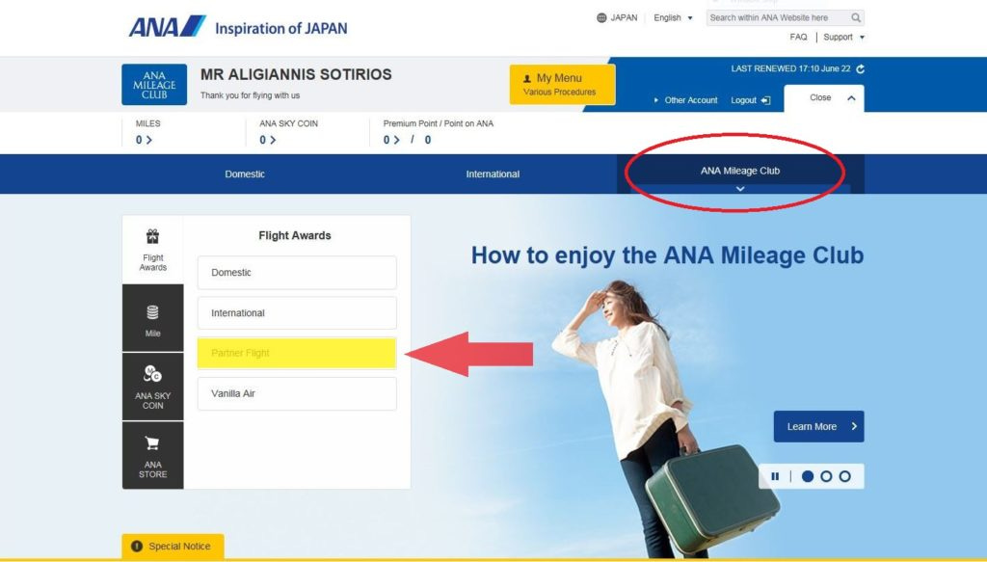Click the search magnifier icon
Image resolution: width=987 pixels, height=562 pixels.
856,17
